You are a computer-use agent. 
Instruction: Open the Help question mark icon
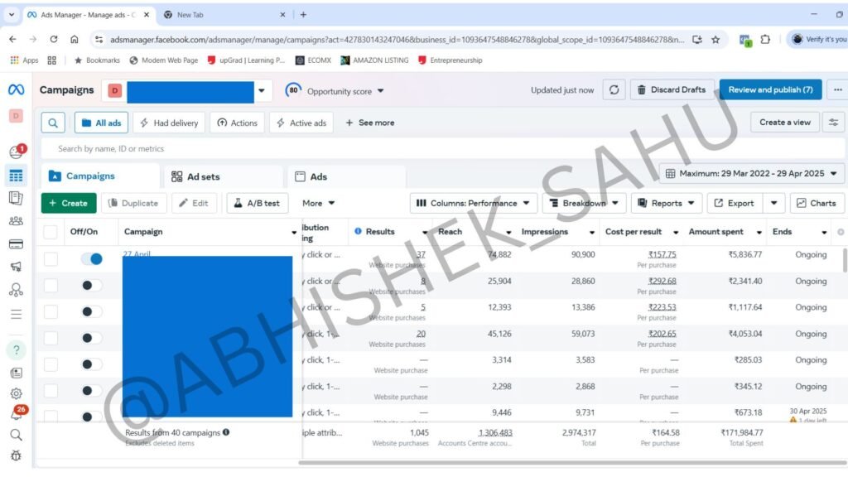click(17, 349)
